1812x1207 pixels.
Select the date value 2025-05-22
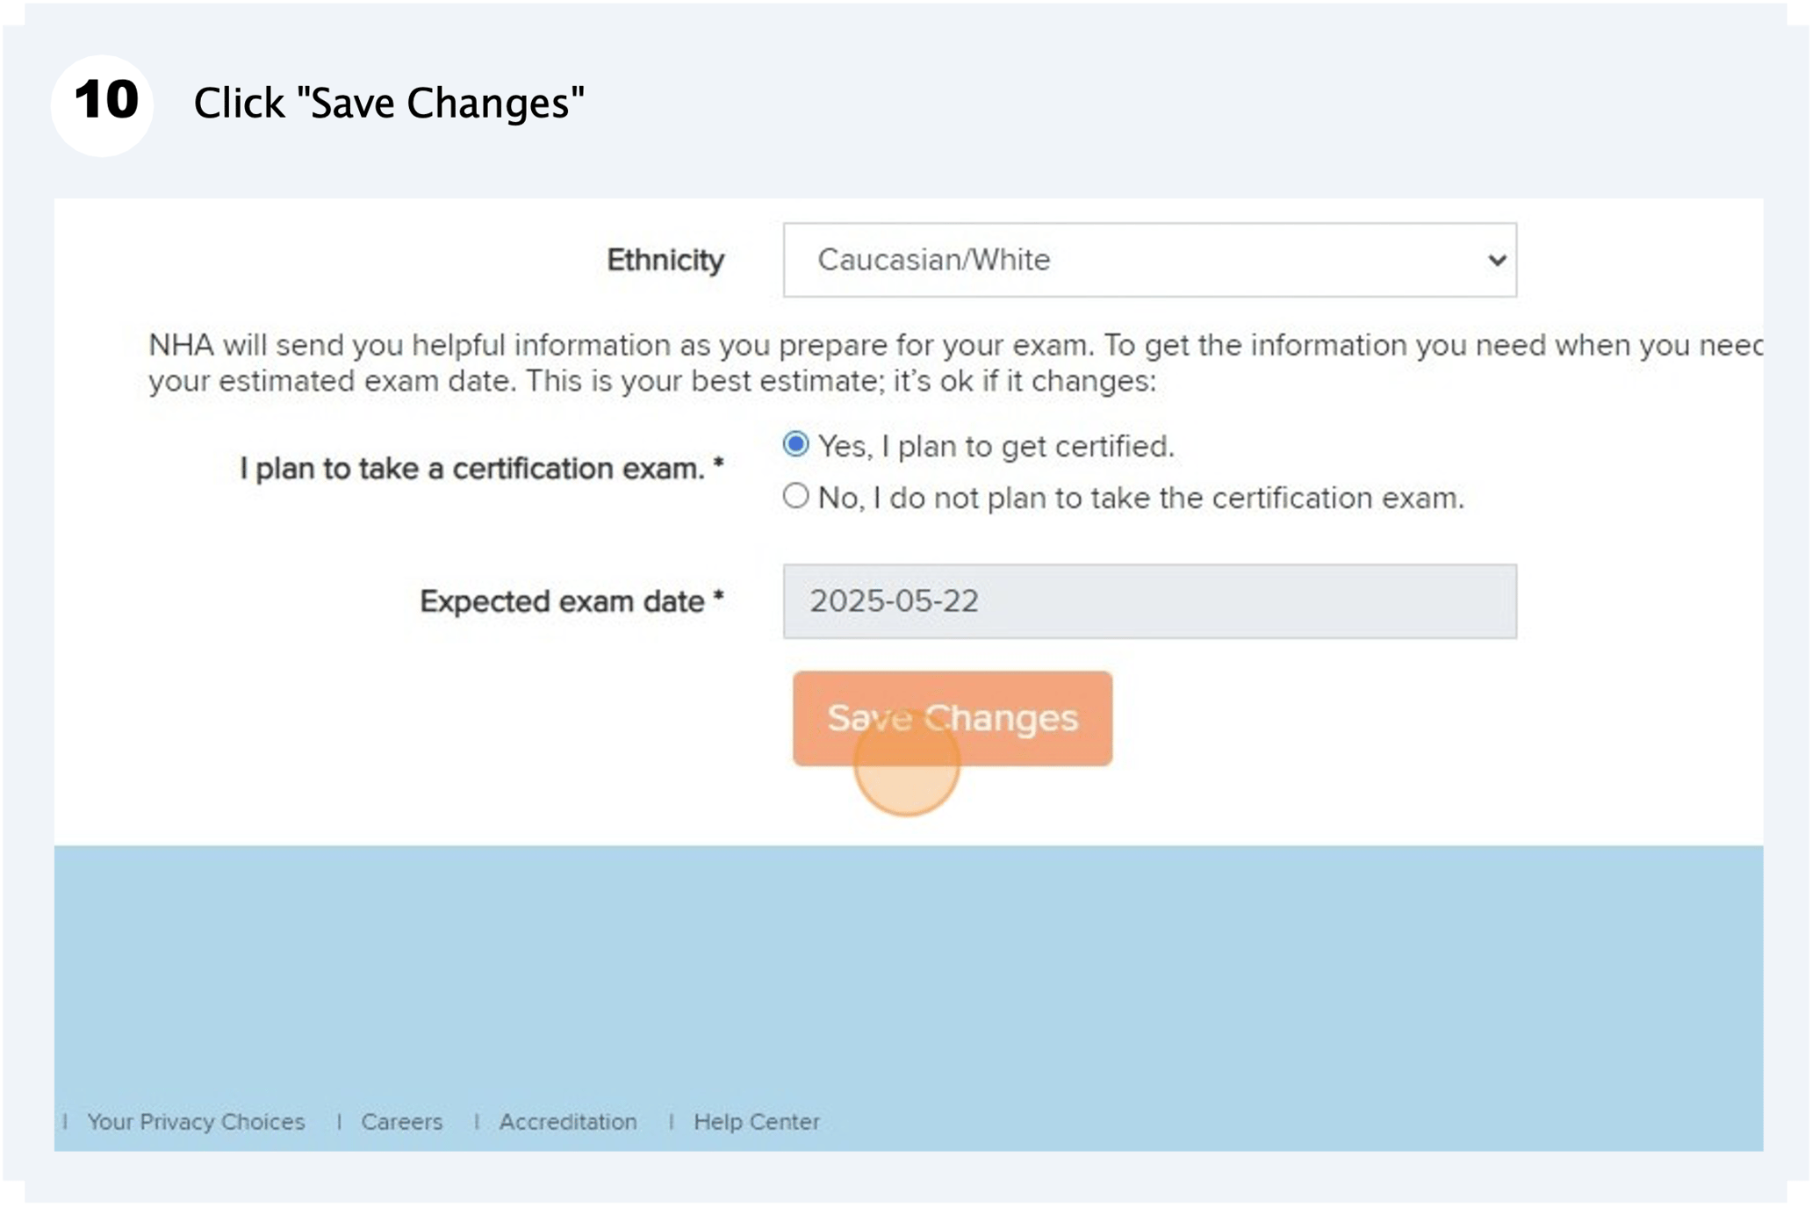coord(895,600)
